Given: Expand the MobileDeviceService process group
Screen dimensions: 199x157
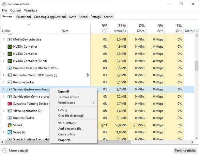Looking at the screenshot, I should (4, 39).
